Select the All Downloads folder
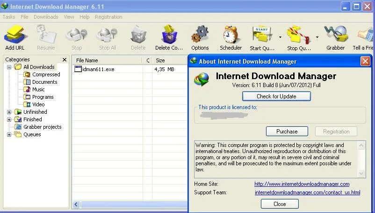375x213 pixels. (x=39, y=67)
